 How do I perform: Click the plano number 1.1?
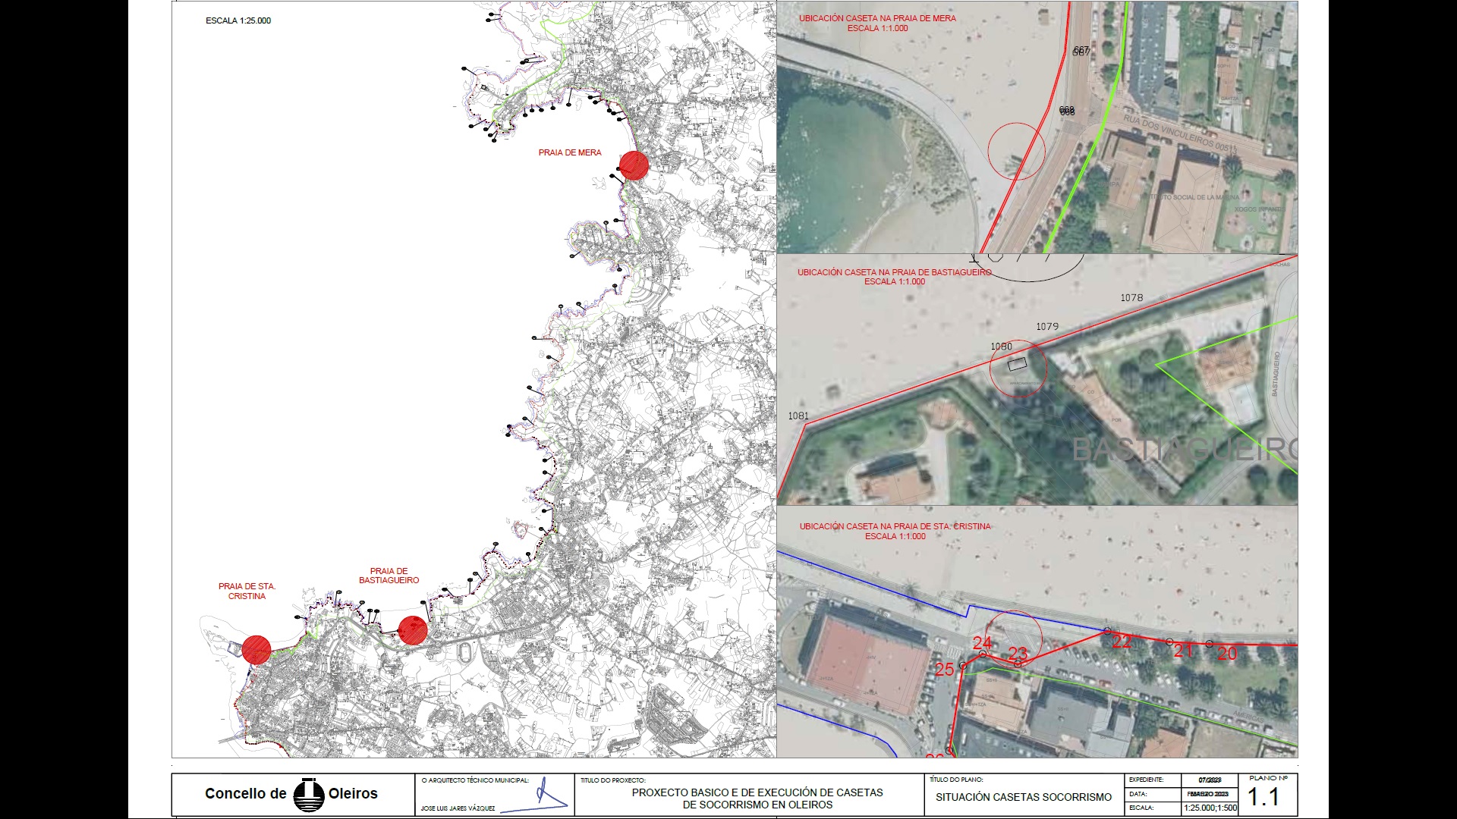(1263, 797)
